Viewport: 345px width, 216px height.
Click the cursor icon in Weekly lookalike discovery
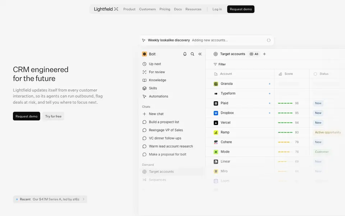point(144,40)
